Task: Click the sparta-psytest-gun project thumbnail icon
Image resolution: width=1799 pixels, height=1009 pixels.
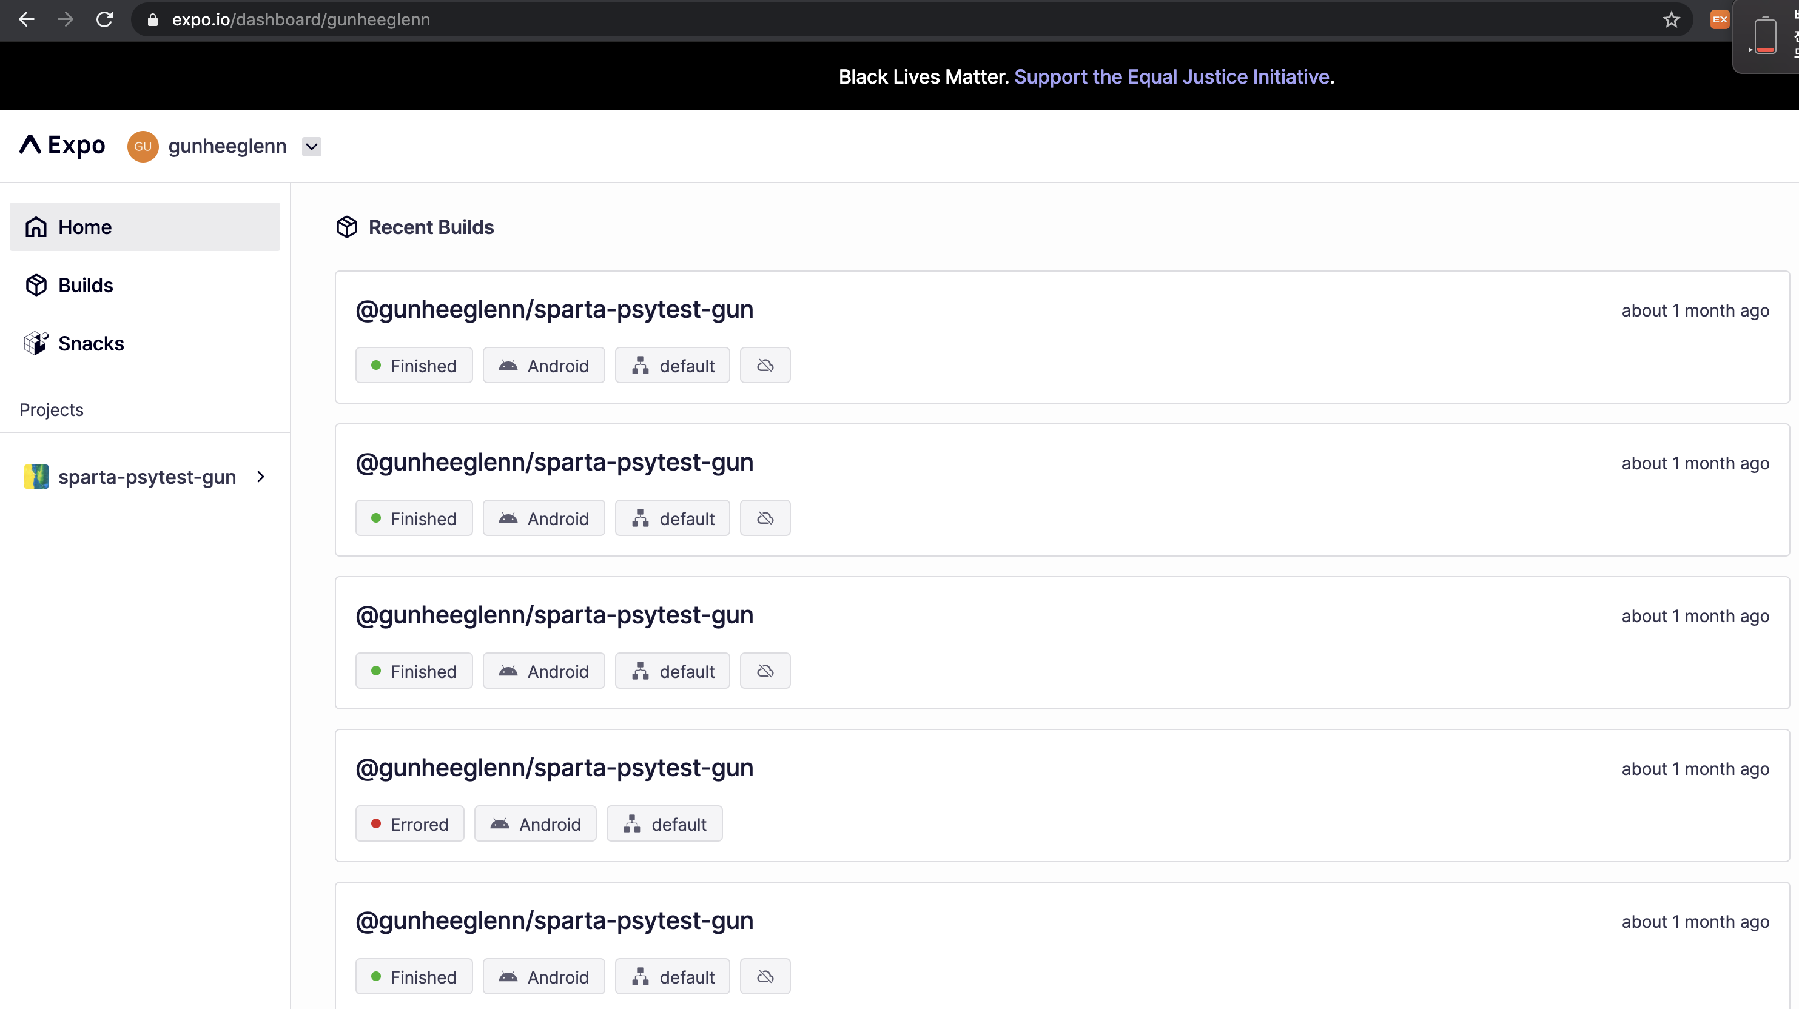Action: click(36, 477)
